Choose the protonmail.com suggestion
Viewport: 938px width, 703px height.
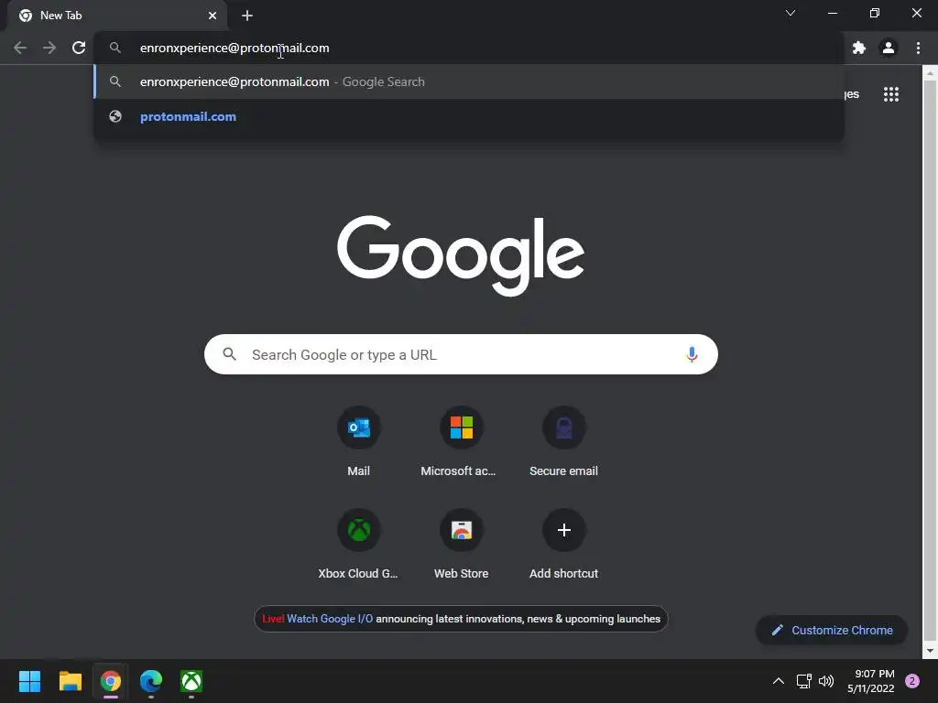[469, 116]
